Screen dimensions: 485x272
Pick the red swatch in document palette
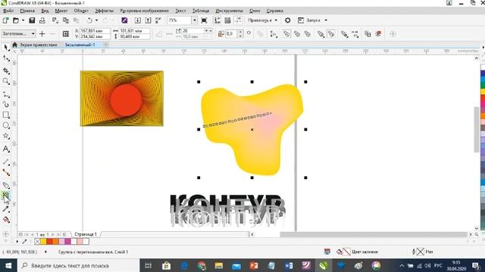49,242
